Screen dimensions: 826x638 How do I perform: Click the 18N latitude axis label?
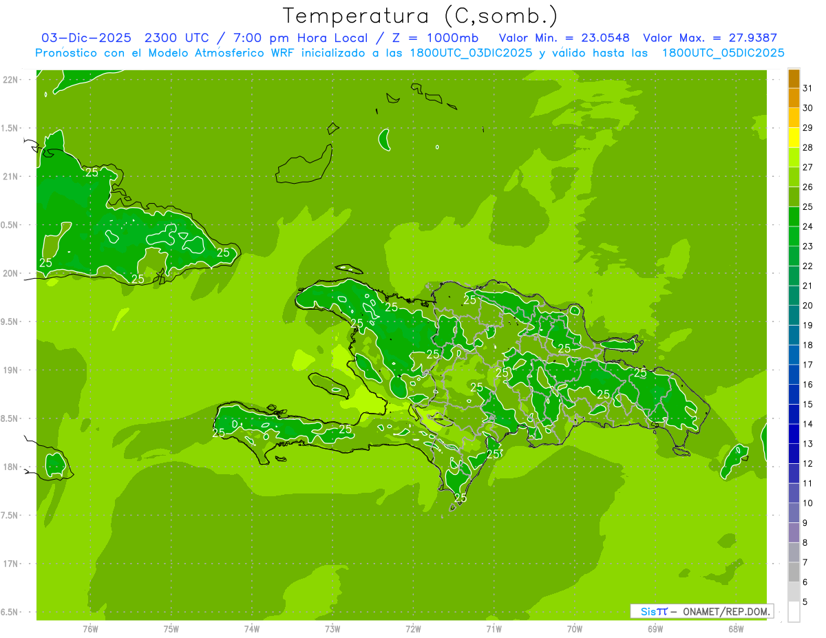(x=12, y=467)
